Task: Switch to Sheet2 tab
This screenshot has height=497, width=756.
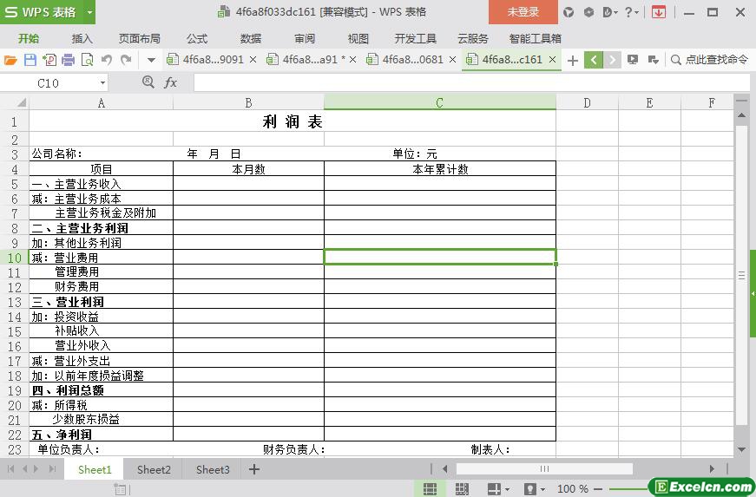Action: tap(154, 469)
